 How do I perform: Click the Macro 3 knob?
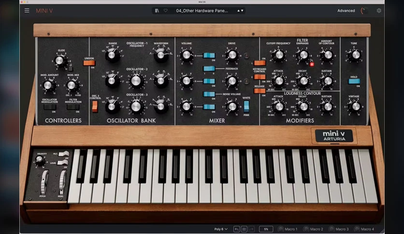[x=332, y=229]
